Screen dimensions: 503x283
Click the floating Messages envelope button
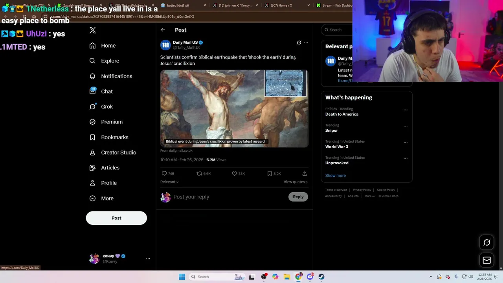pos(486,260)
